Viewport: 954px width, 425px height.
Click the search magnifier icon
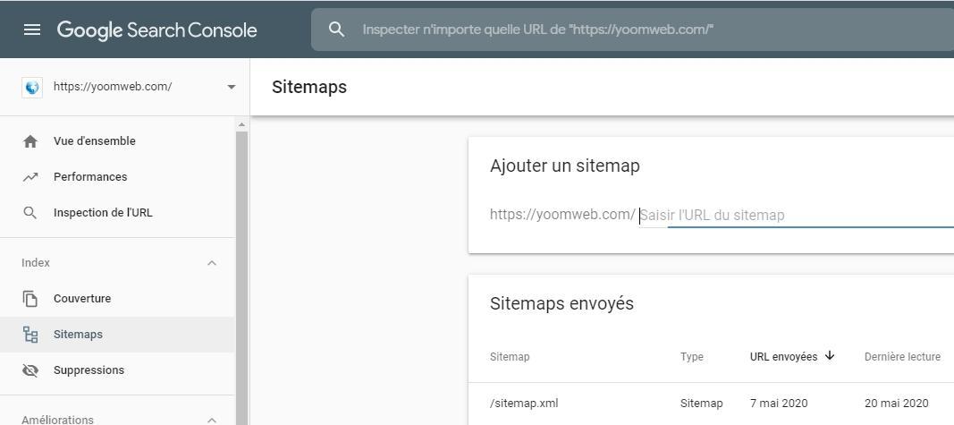(x=336, y=30)
